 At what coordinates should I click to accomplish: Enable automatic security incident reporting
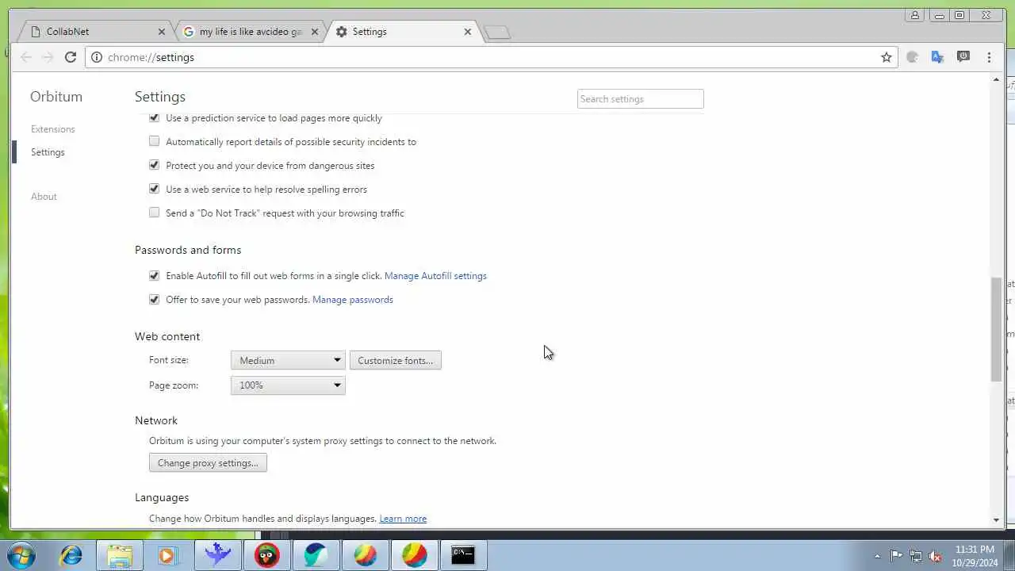[154, 141]
